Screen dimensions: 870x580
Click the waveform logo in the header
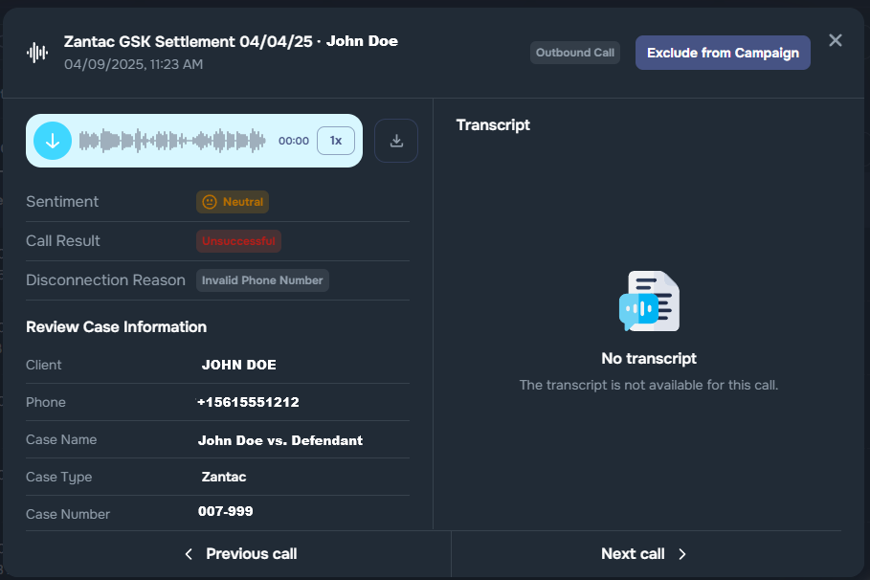36,52
